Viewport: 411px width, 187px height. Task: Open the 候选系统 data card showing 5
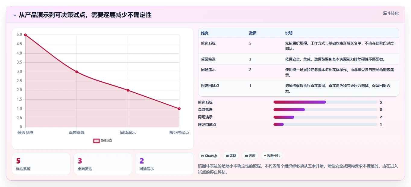[41, 164]
